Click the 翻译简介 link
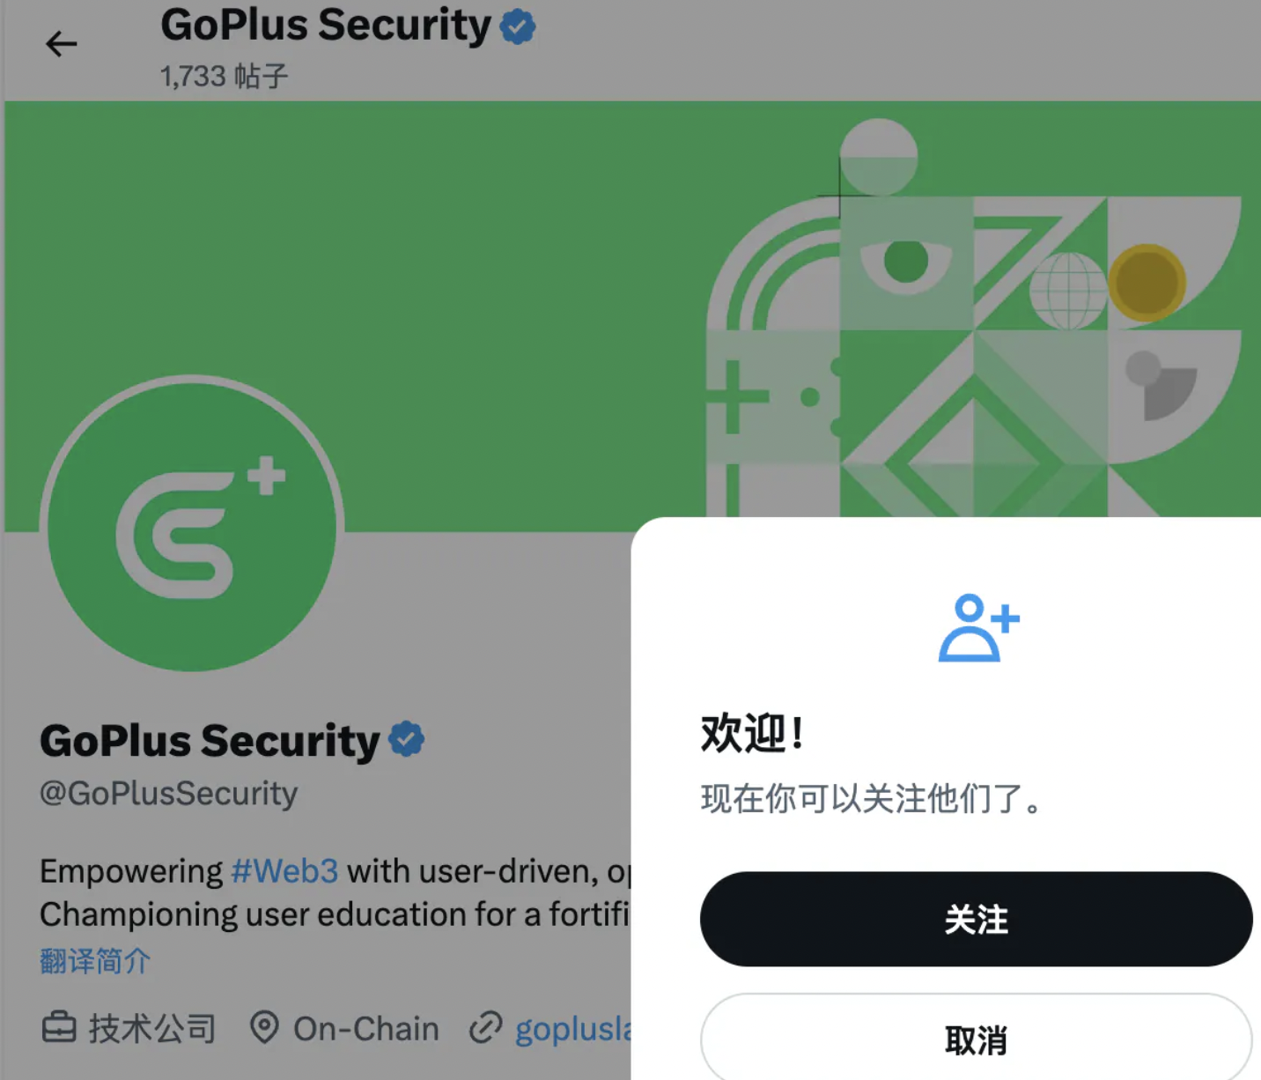 click(95, 960)
